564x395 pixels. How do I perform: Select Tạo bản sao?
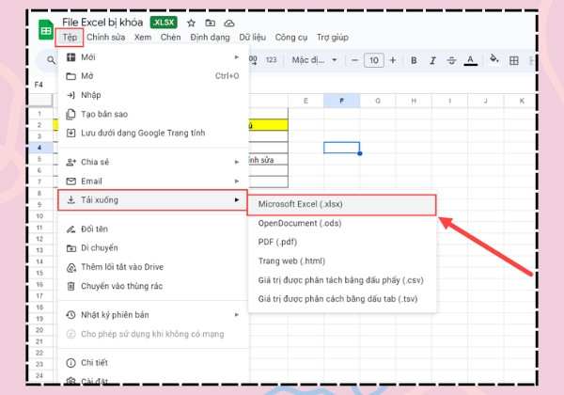pyautogui.click(x=153, y=114)
